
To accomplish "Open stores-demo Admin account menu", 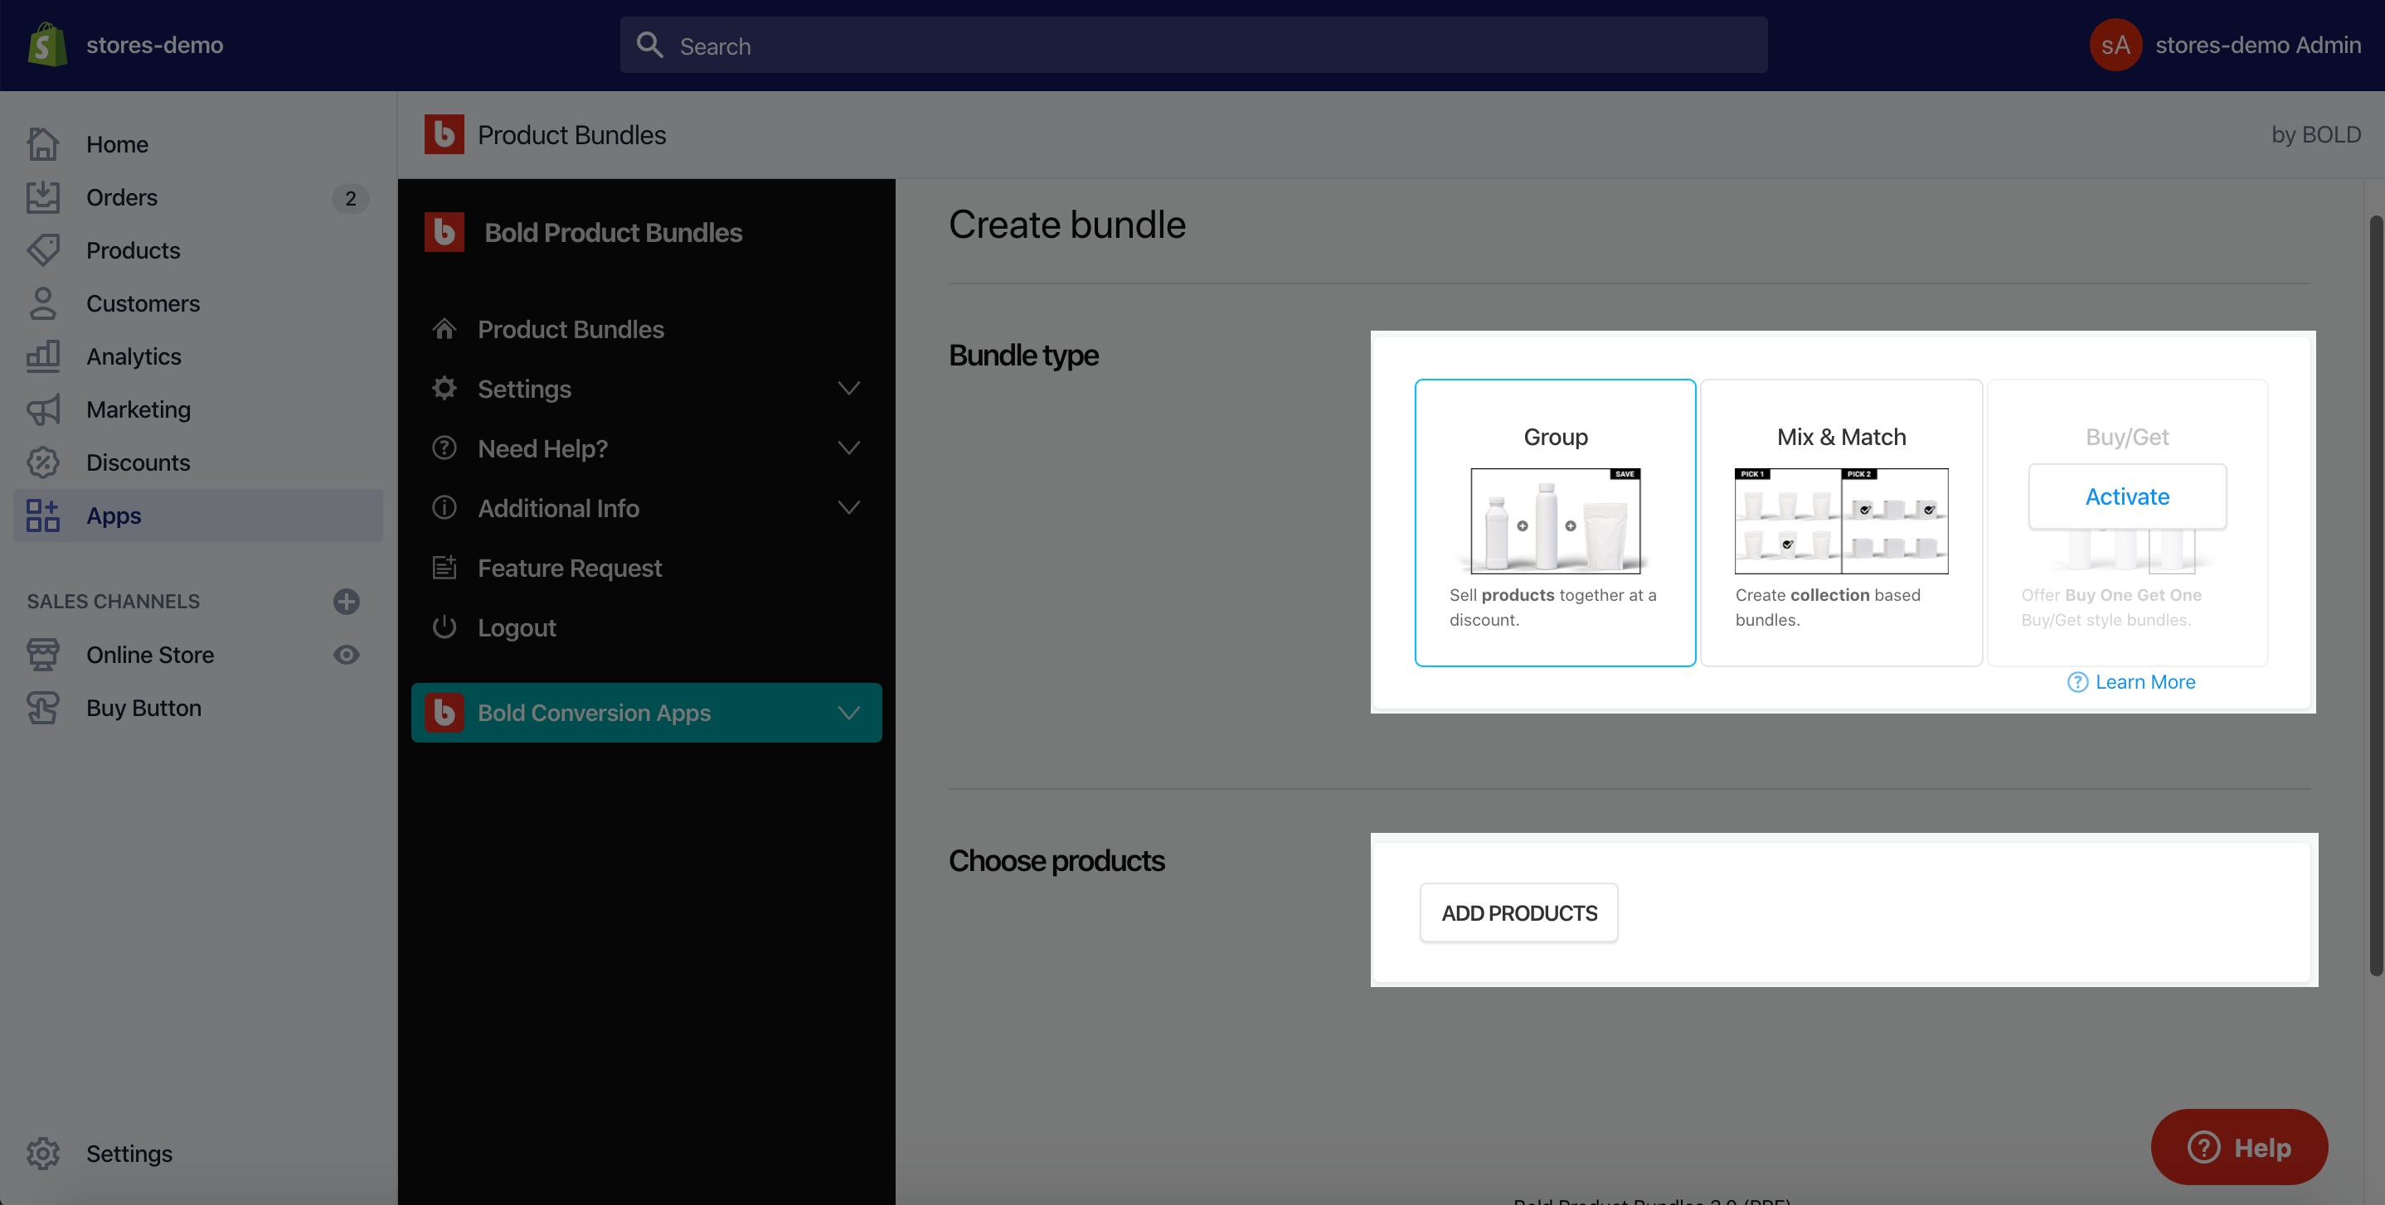I will 2225,46.
